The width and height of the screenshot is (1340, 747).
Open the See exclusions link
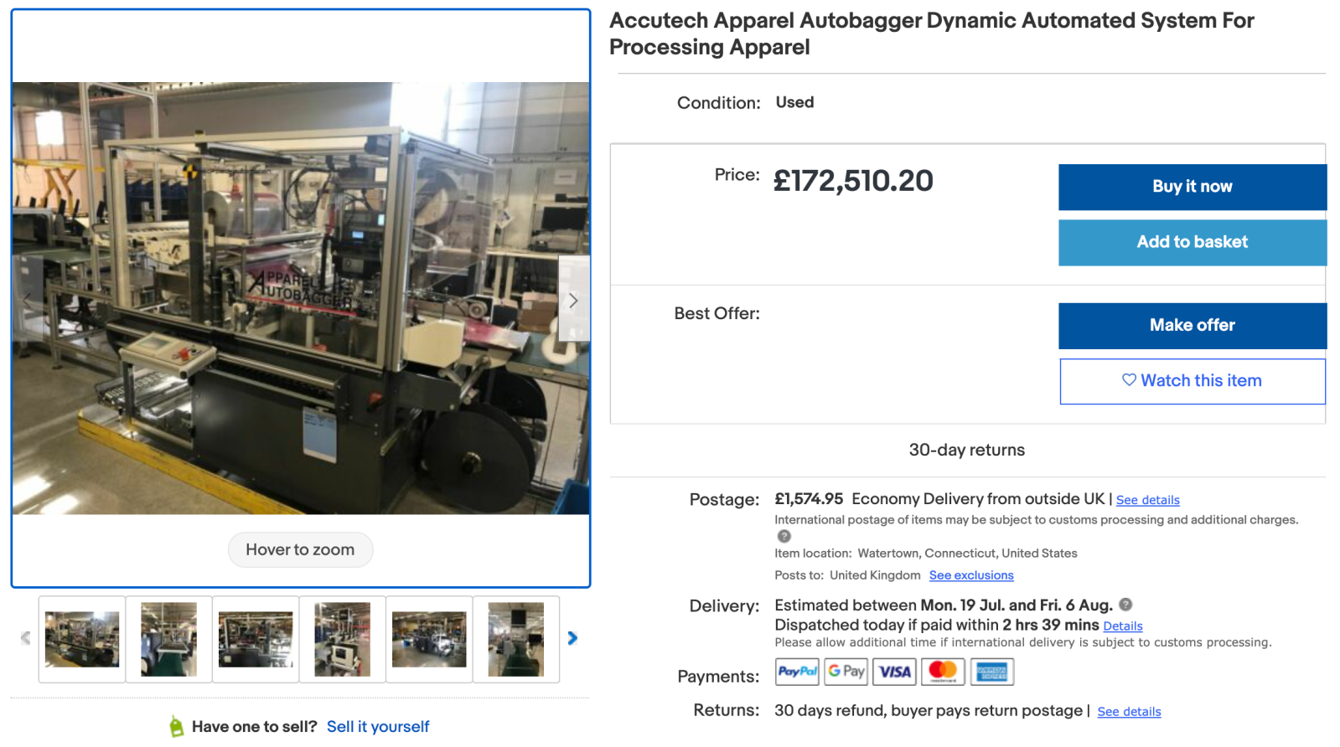pos(971,575)
